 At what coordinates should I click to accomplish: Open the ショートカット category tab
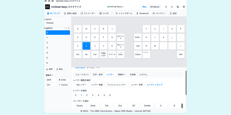tap(82, 75)
